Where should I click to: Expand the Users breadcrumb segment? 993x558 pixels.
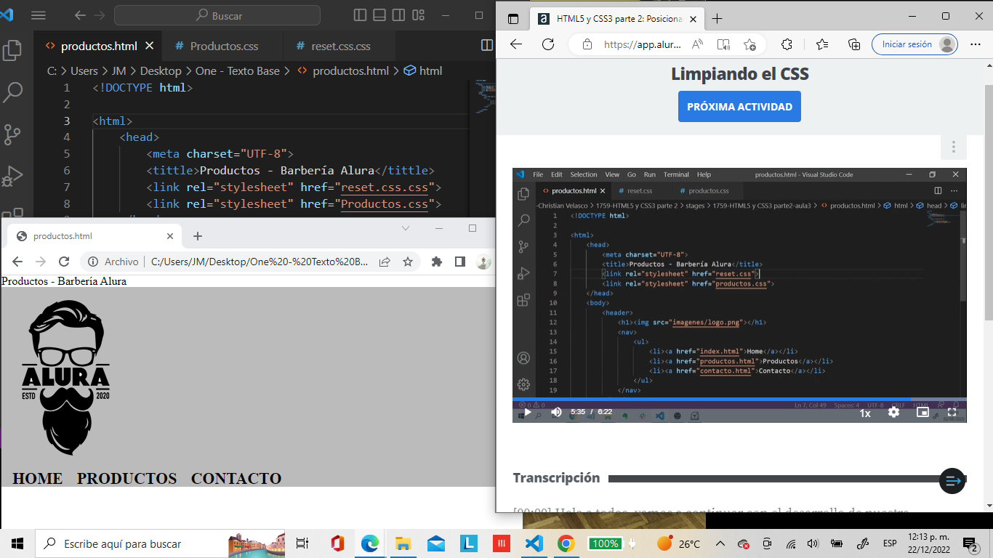tap(84, 70)
